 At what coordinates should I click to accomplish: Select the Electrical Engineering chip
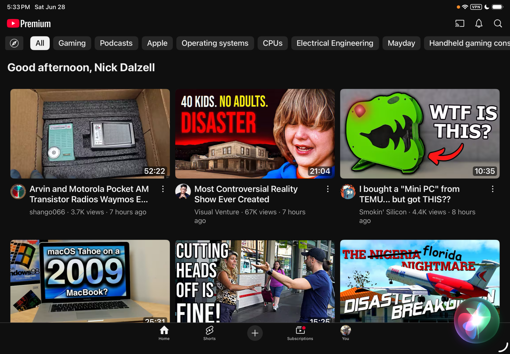click(x=335, y=43)
